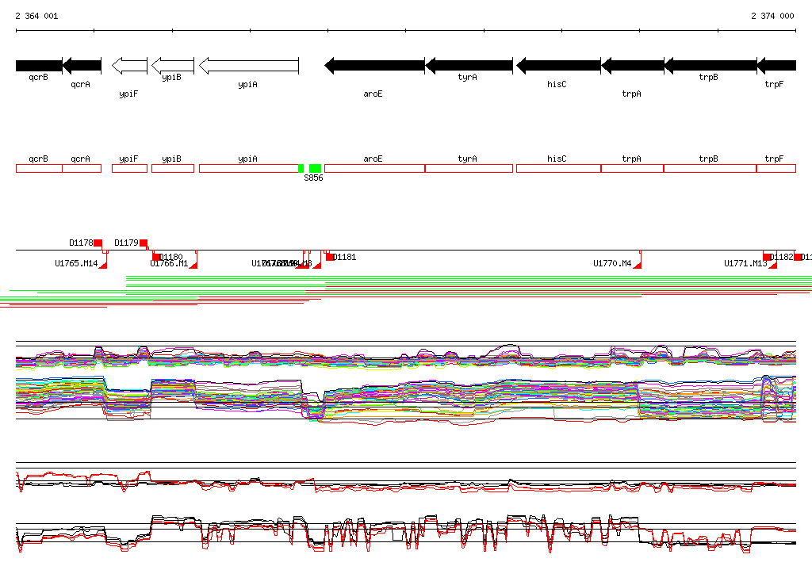Select the U1770.M4 triangle marker
The height and width of the screenshot is (566, 812).
[x=637, y=264]
